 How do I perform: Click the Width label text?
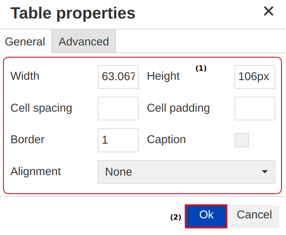point(25,76)
